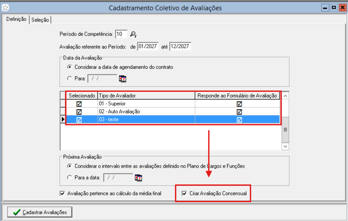
Task: Maximize the Cadastramento Coletivo window
Action: pyautogui.click(x=333, y=8)
